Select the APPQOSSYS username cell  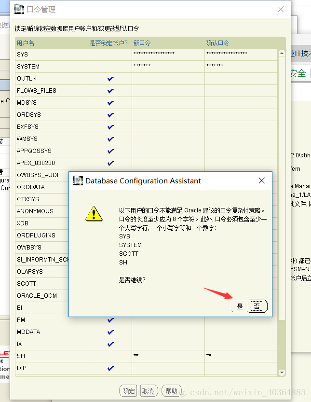pos(52,151)
